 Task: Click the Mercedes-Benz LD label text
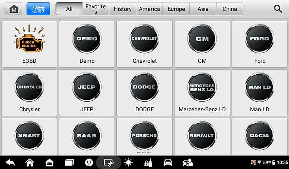(202, 109)
